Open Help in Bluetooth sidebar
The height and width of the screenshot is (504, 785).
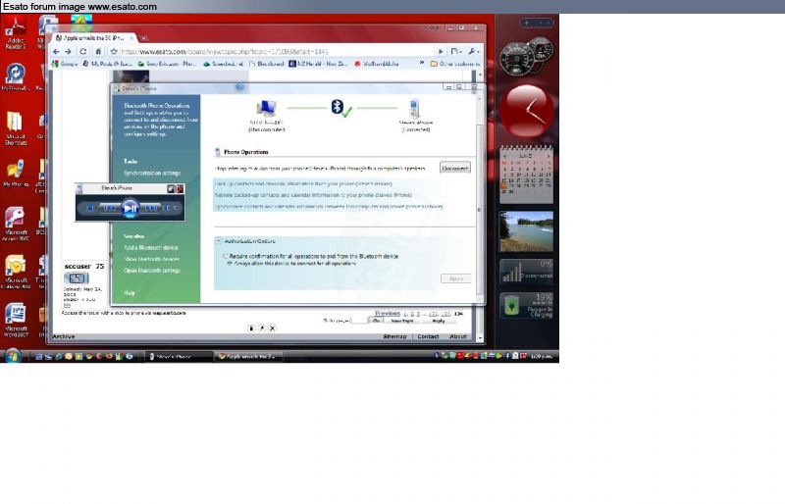pos(130,293)
